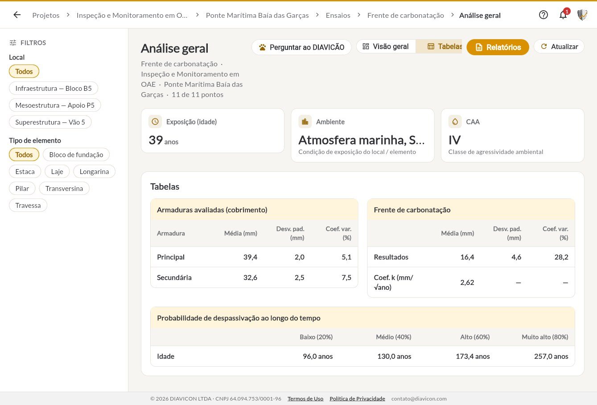The width and height of the screenshot is (597, 405).
Task: Switch to the Tabelas tab
Action: 439,46
